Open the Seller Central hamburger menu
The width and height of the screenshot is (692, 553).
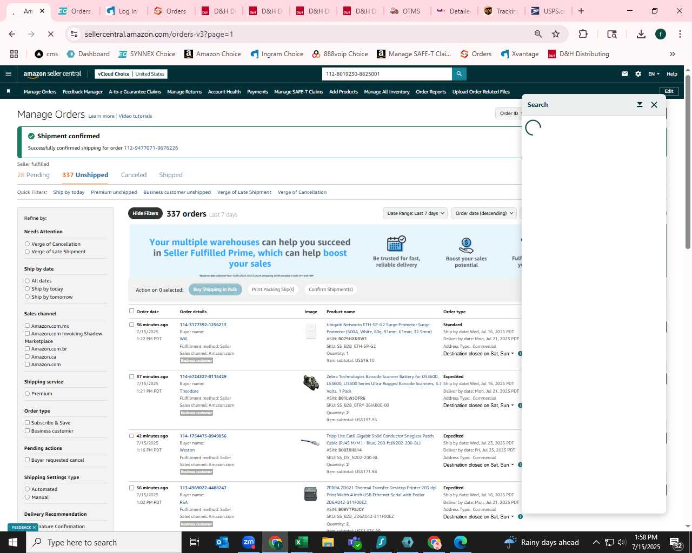point(8,74)
